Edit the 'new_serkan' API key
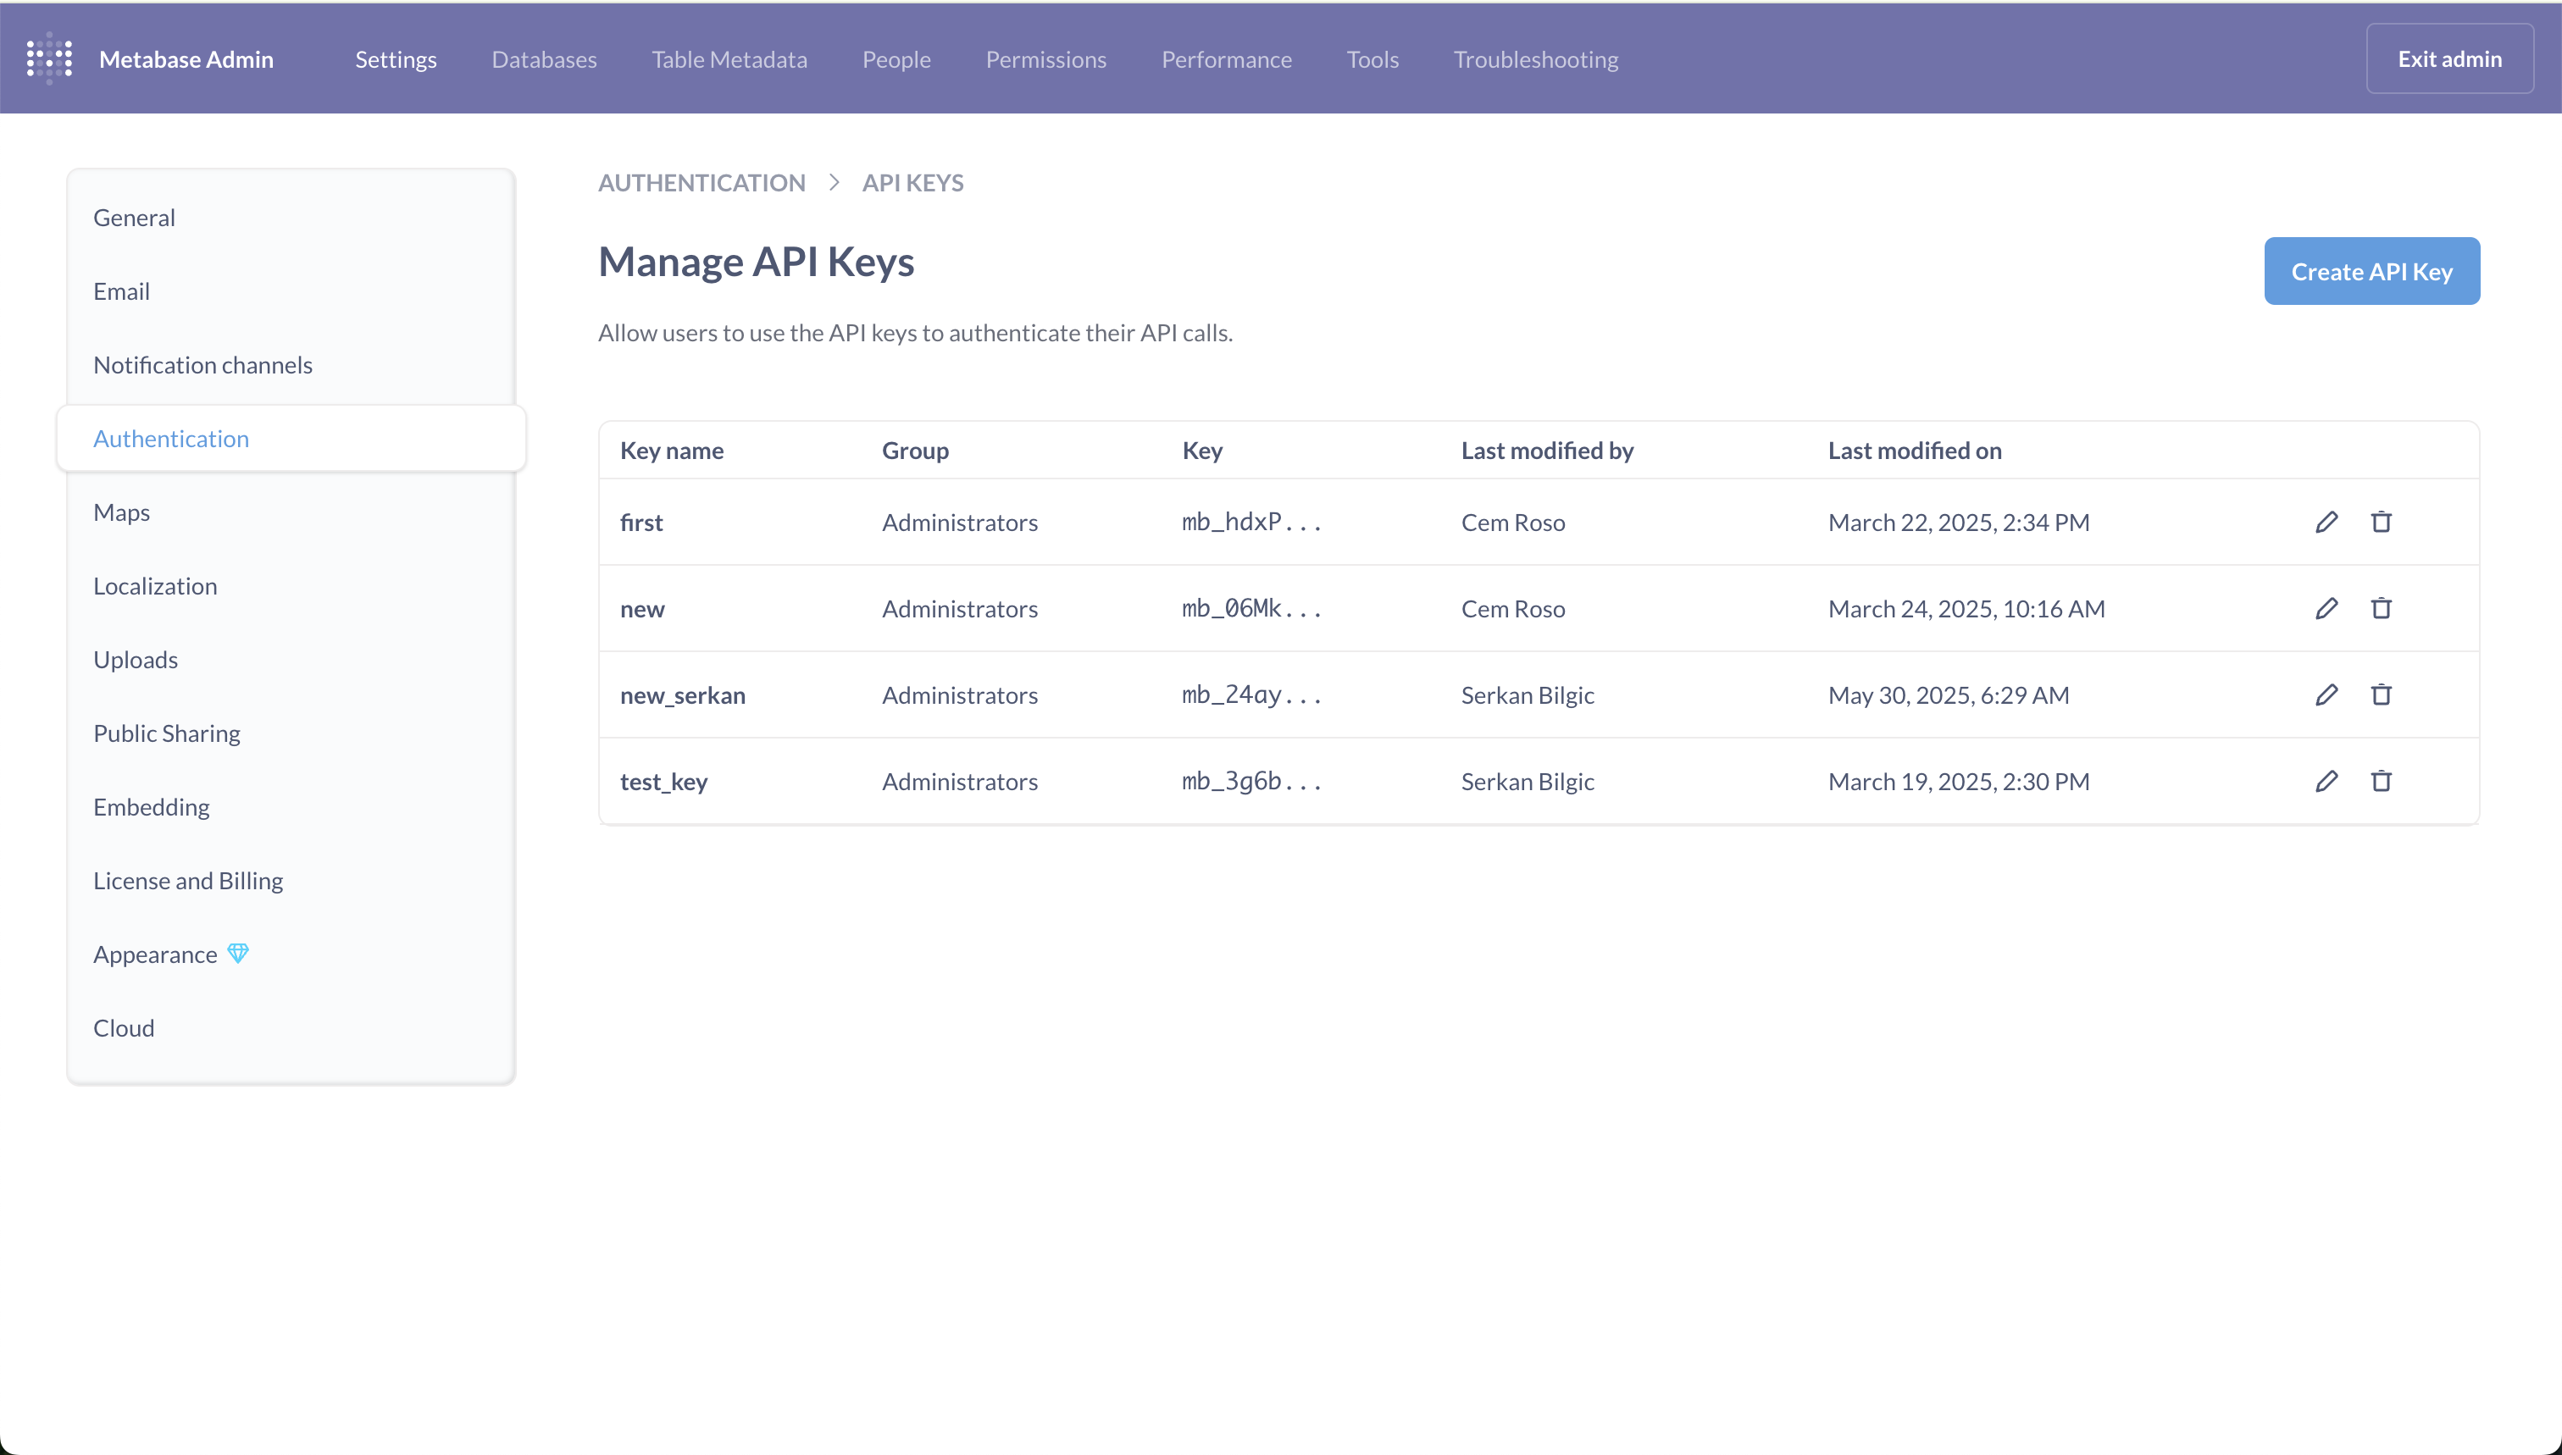The height and width of the screenshot is (1455, 2562). 2326,694
